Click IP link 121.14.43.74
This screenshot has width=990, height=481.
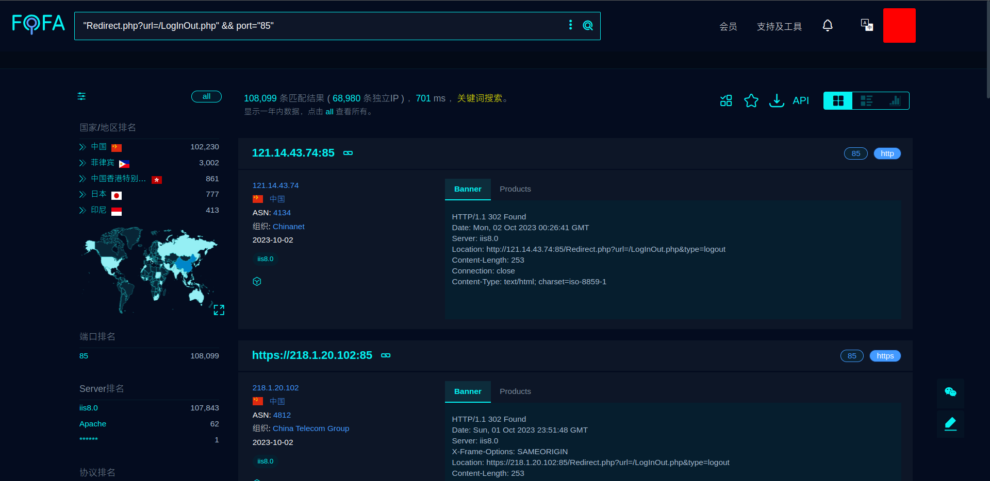[275, 185]
